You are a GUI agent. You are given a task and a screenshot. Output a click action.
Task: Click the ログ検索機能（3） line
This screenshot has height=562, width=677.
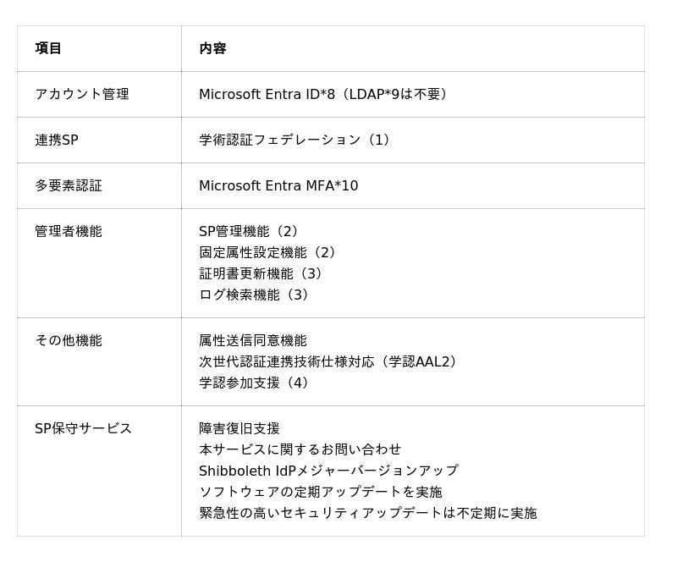[x=256, y=295]
